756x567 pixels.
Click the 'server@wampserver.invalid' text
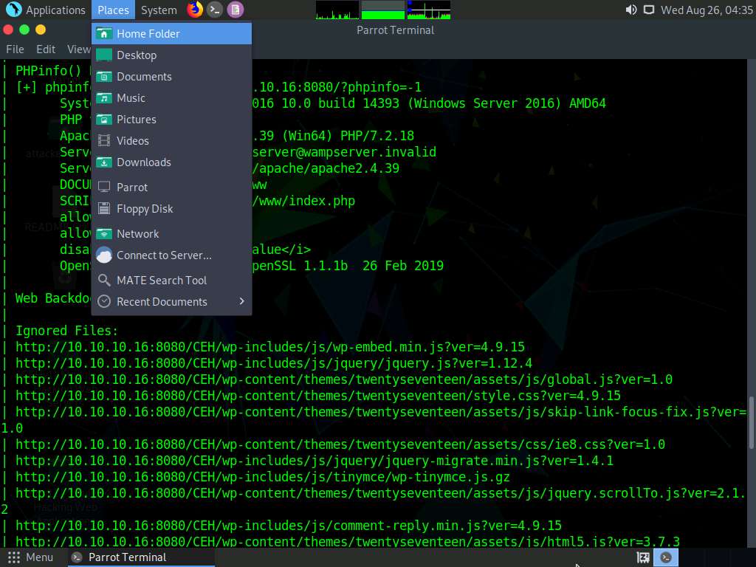pos(344,152)
